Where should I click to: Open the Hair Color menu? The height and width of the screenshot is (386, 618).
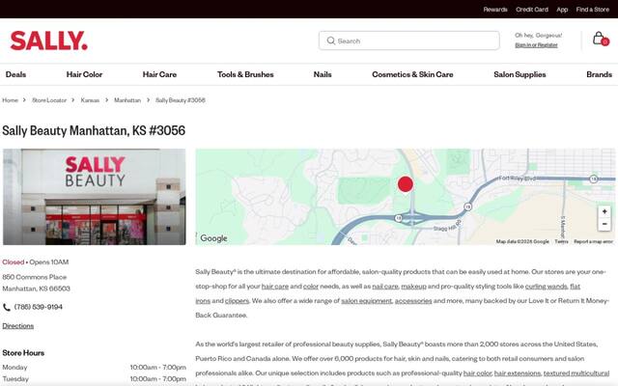[84, 74]
